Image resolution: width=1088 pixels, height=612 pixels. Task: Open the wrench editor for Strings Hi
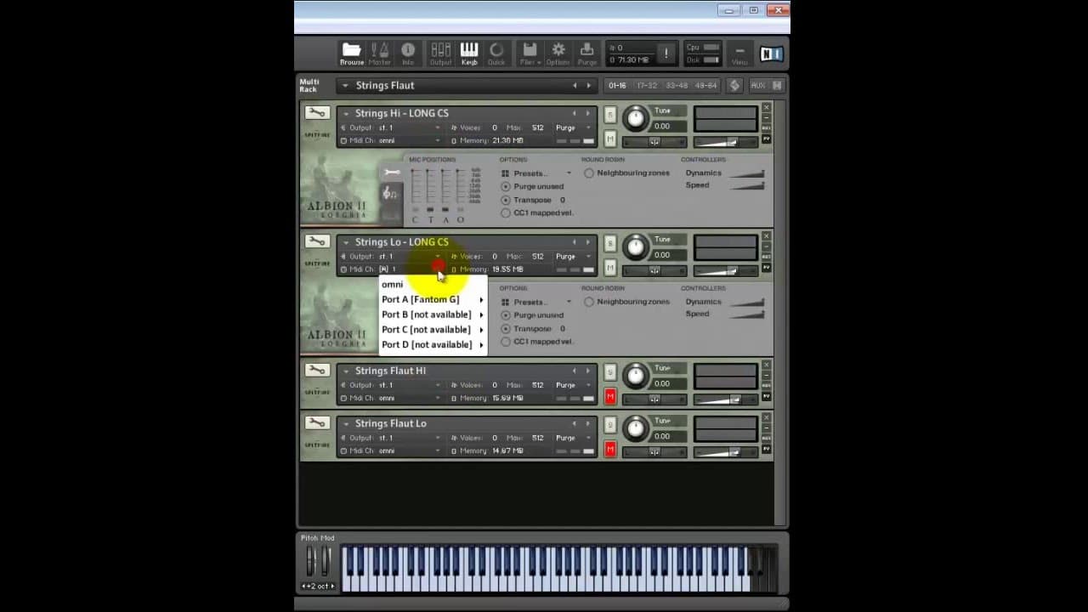317,113
